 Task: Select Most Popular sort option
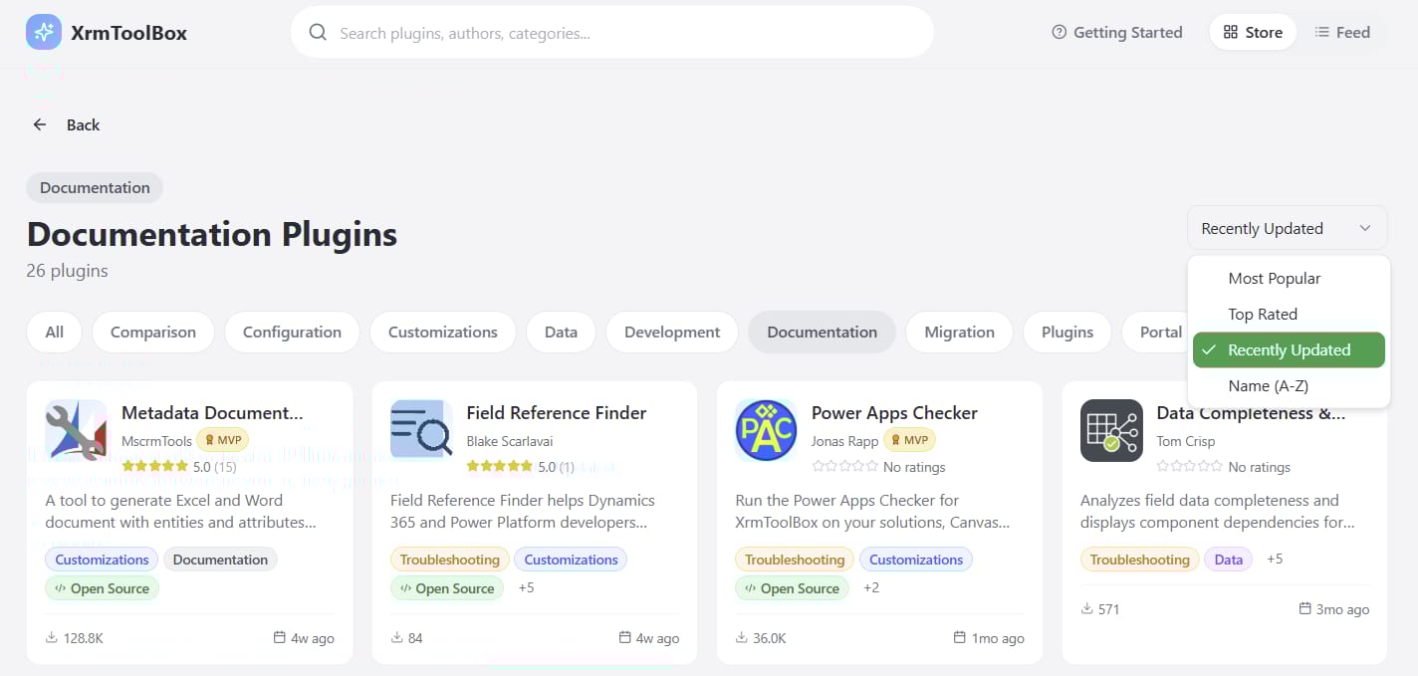[1289, 279]
